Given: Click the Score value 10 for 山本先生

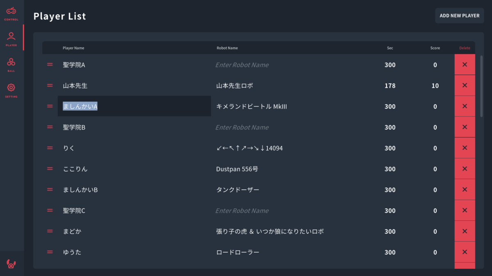Looking at the screenshot, I should (435, 86).
